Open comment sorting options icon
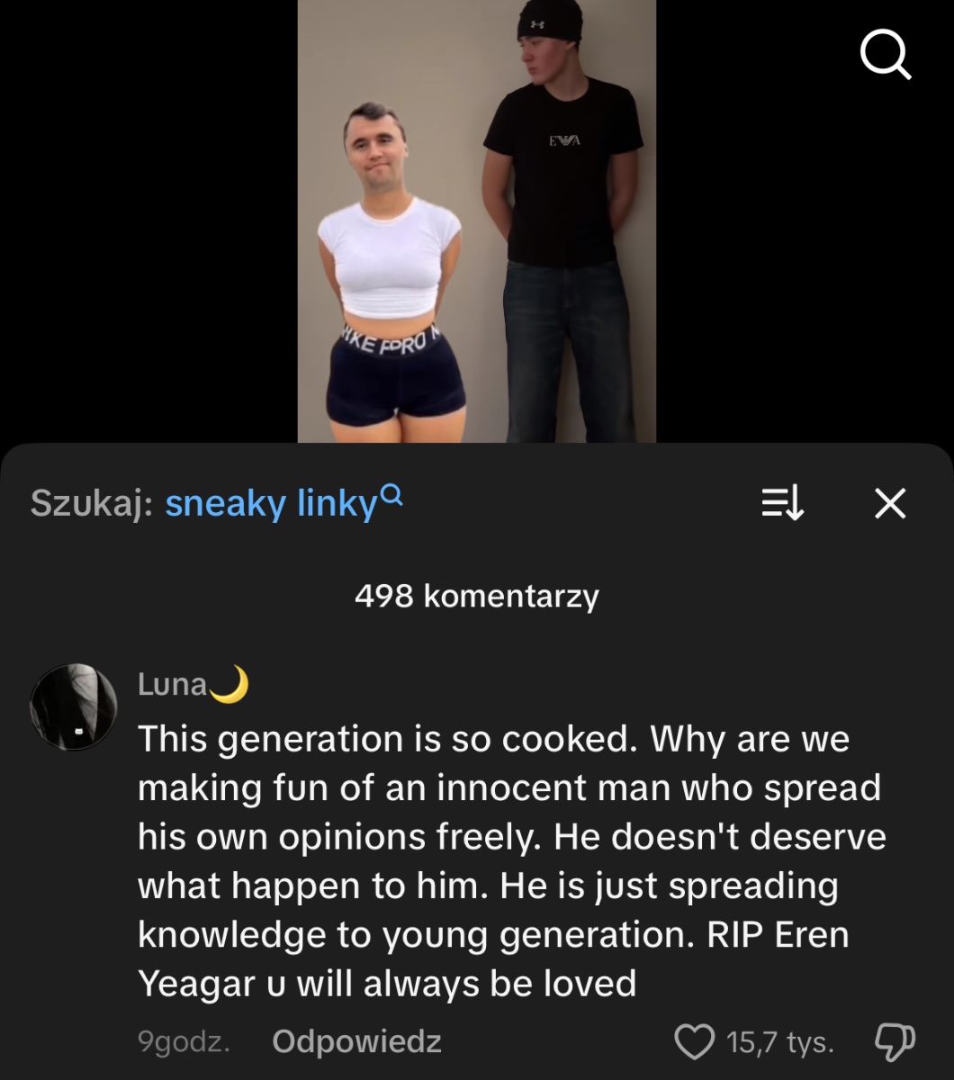 [782, 503]
